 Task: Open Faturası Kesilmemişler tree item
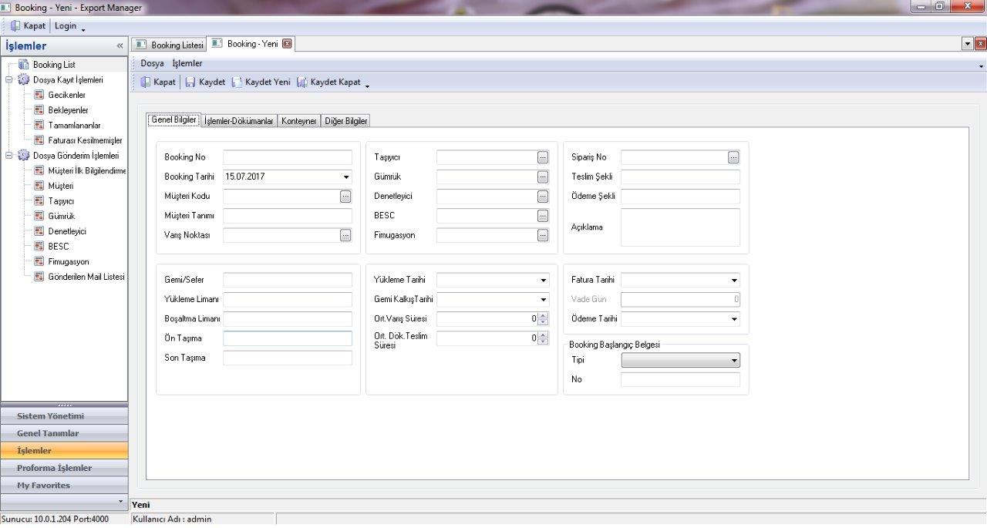click(x=79, y=140)
